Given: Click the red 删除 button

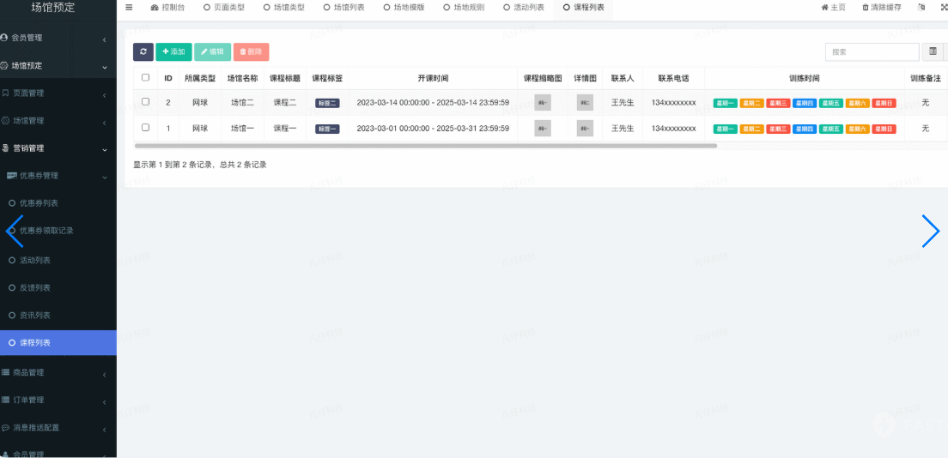Looking at the screenshot, I should tap(251, 51).
